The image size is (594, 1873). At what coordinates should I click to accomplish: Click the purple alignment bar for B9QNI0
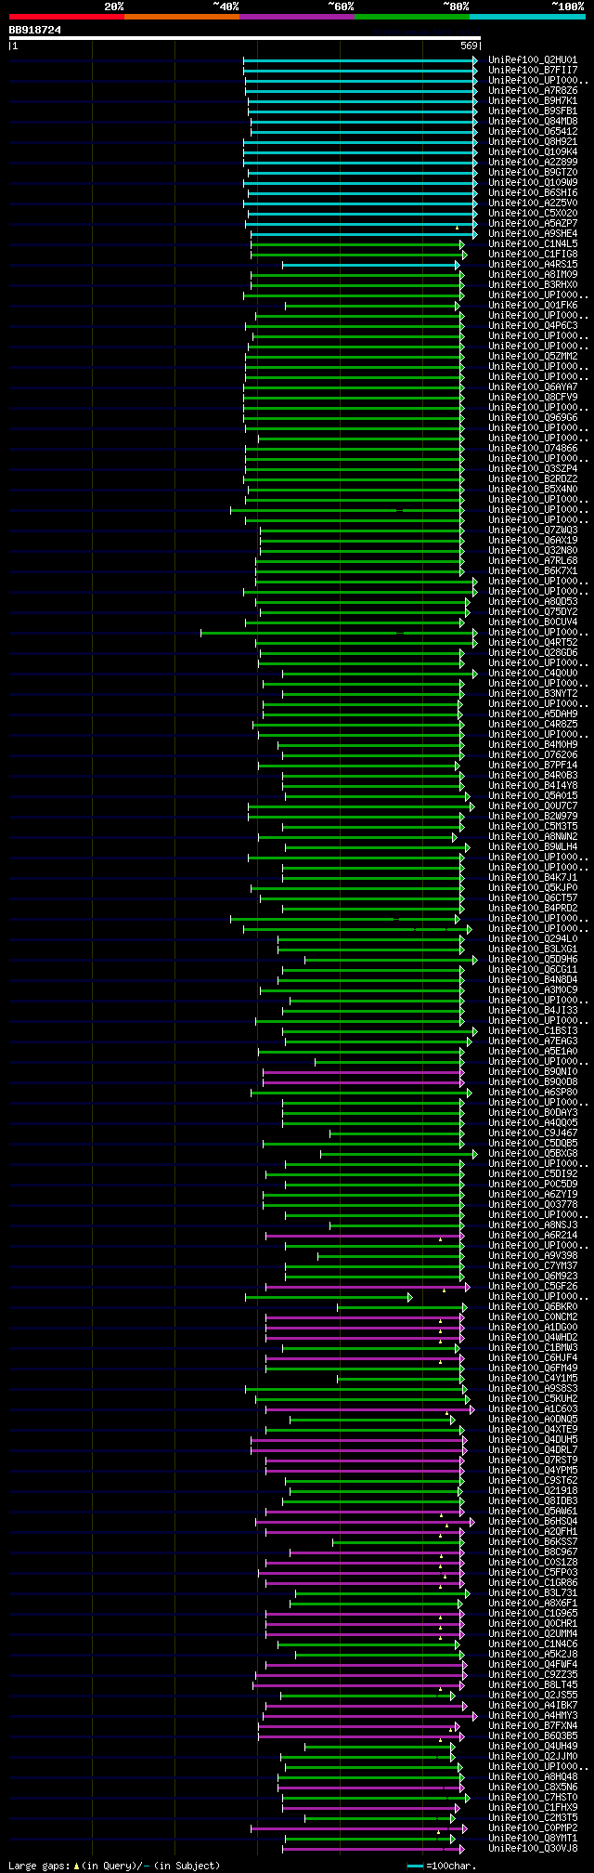pos(364,1071)
